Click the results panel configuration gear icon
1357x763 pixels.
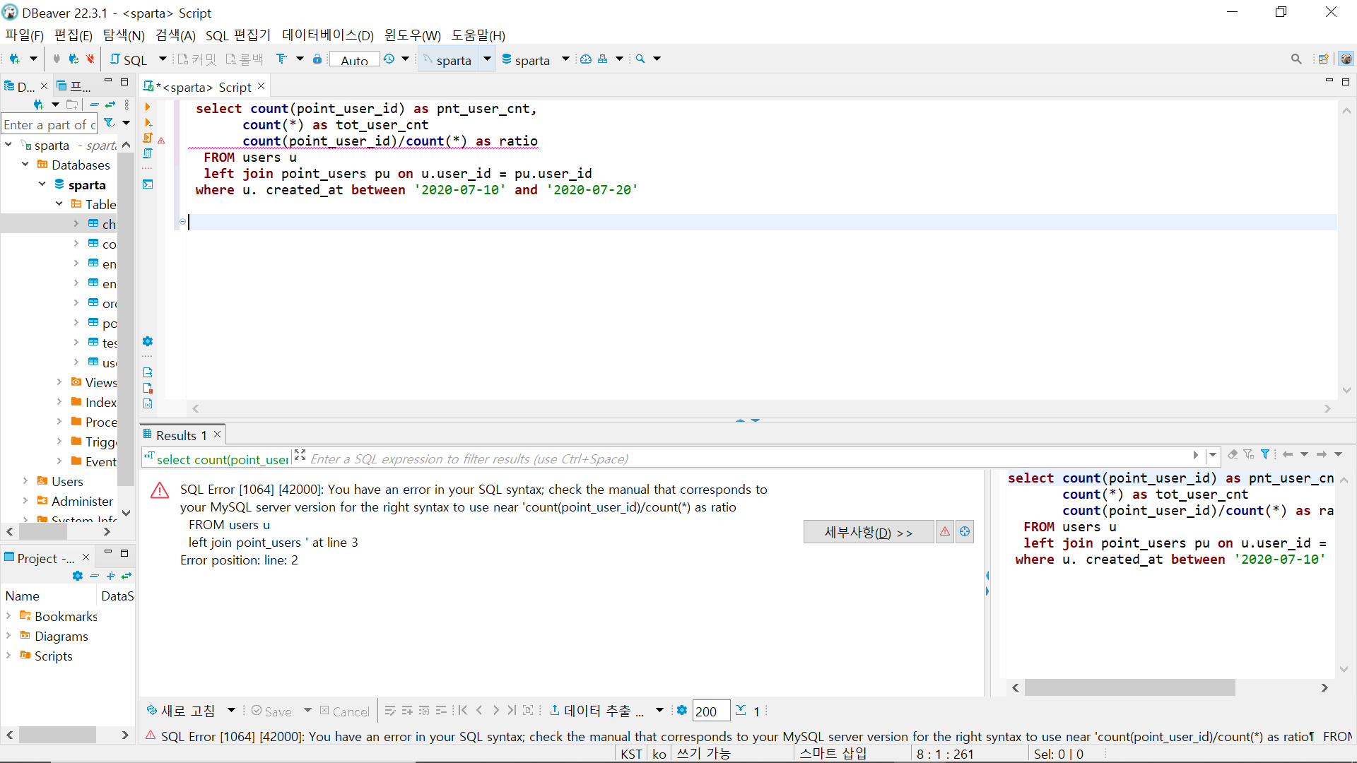(x=681, y=711)
